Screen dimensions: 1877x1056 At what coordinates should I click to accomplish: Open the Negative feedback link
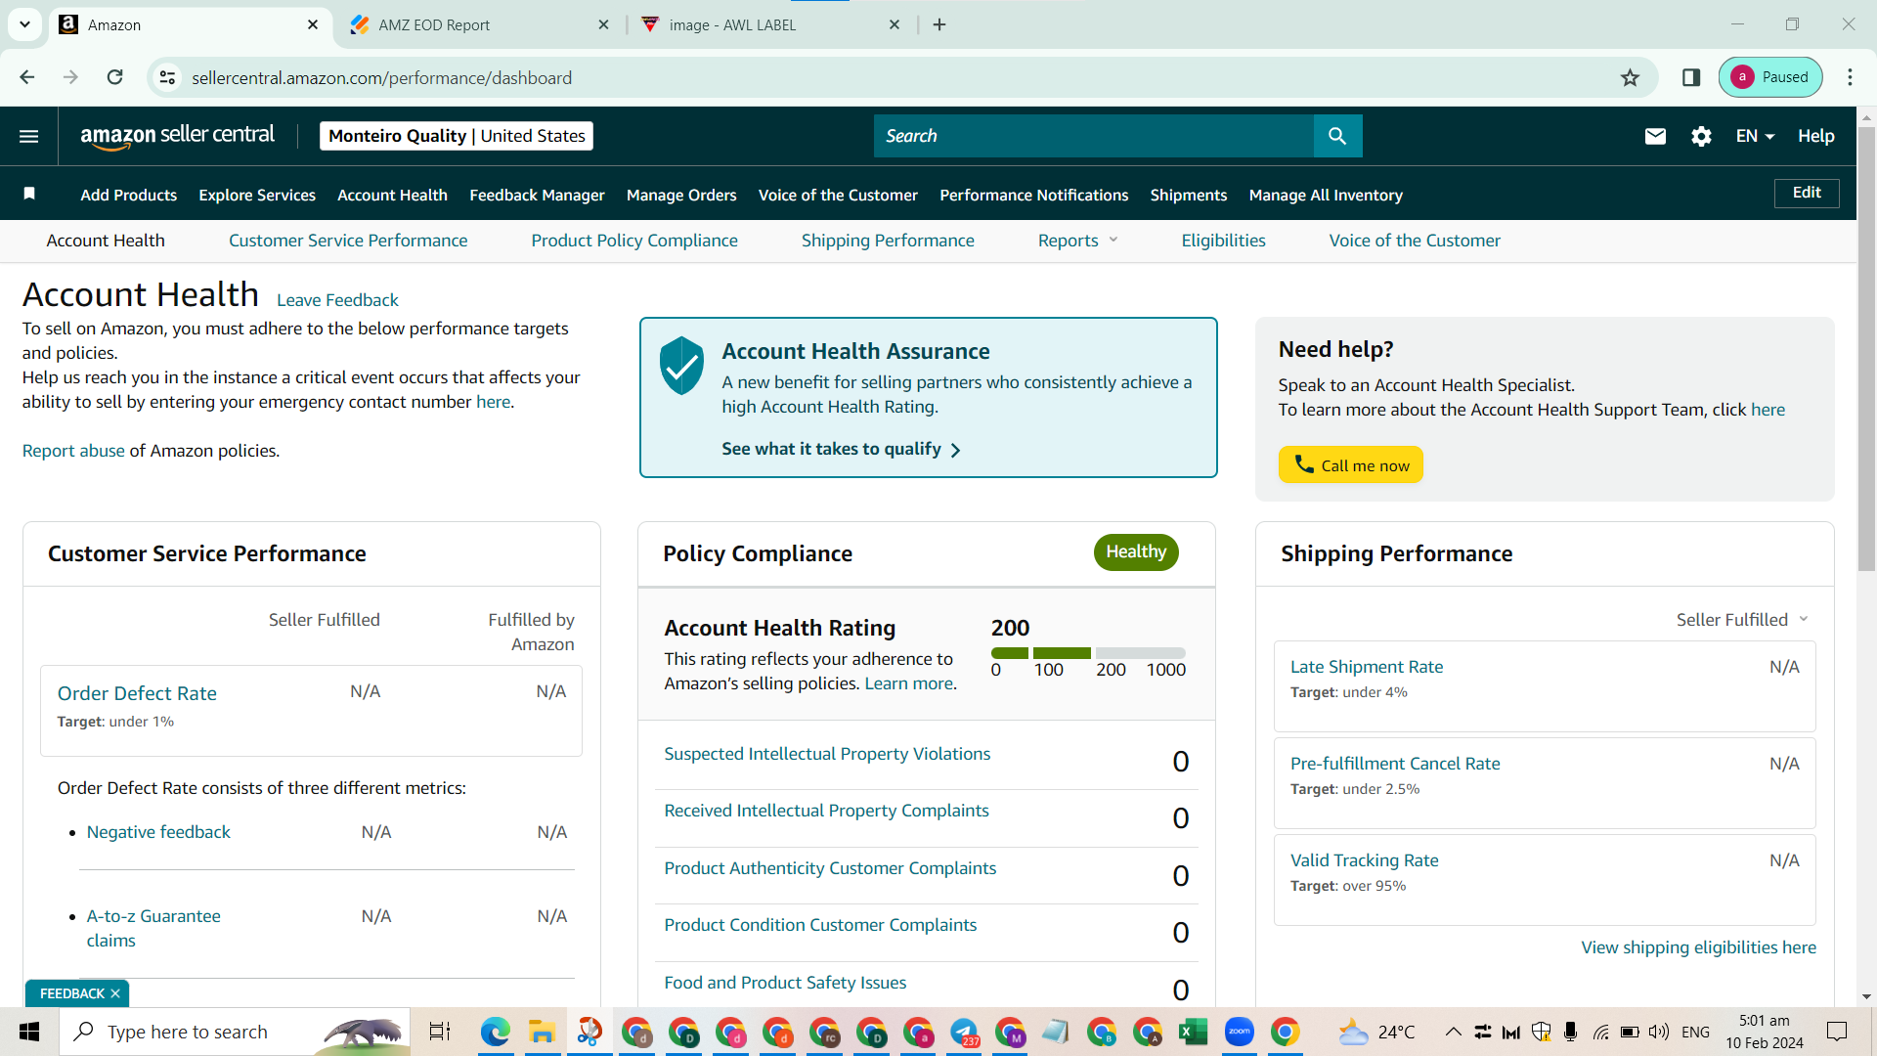158,832
